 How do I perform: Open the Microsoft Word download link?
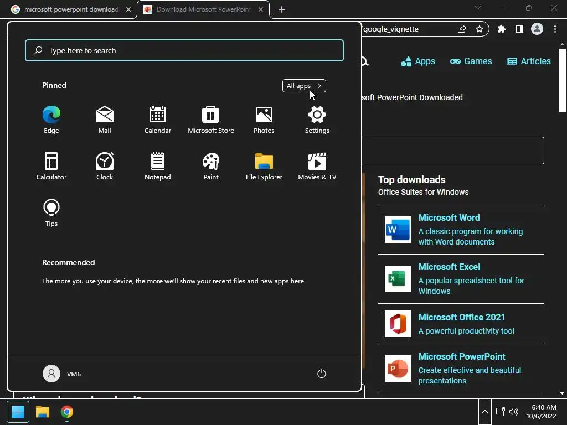[x=449, y=218]
